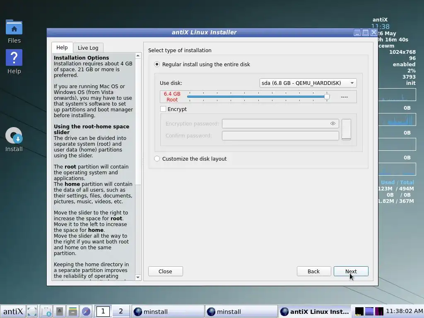Launch the web browser compass icon
Screen dimensions: 424x318
pyautogui.click(x=86, y=311)
